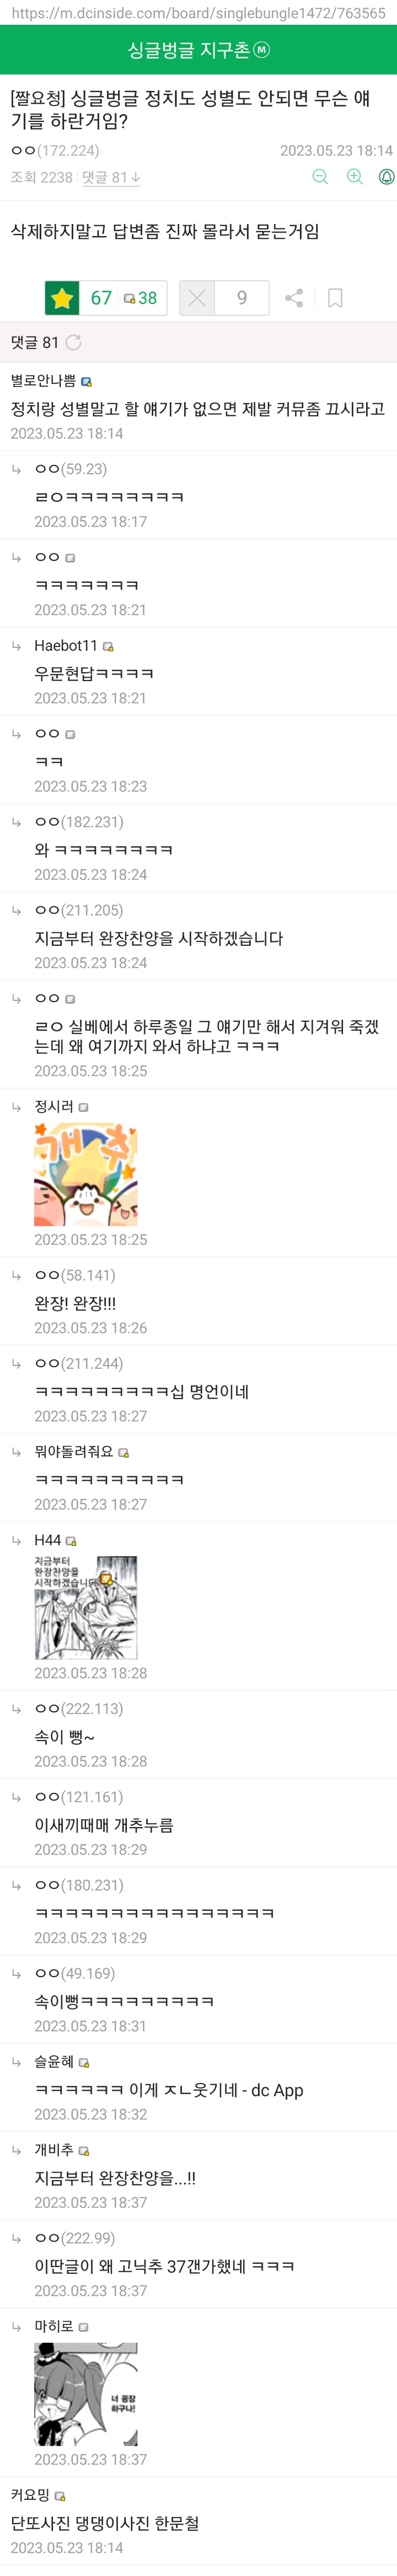Open 마히로's anime image comment
The height and width of the screenshot is (2576, 397).
[86, 2393]
